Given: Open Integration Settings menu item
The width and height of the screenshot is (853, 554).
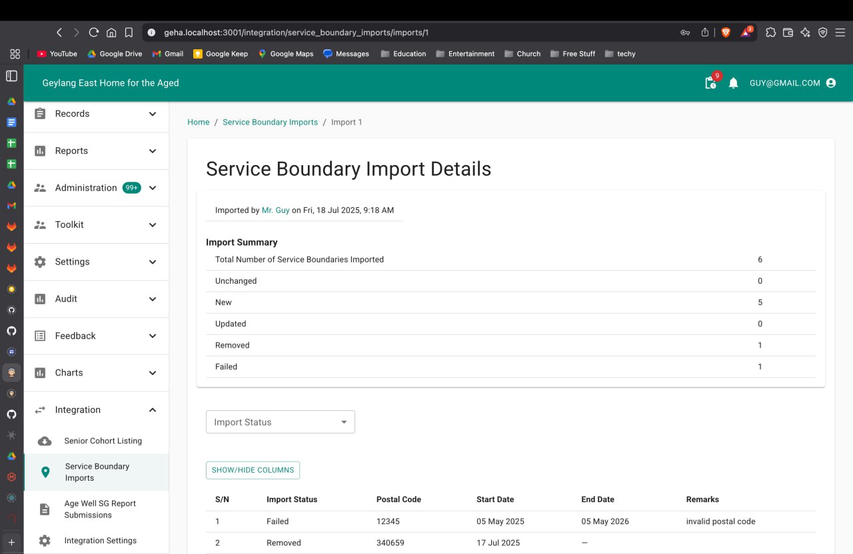Looking at the screenshot, I should (100, 541).
